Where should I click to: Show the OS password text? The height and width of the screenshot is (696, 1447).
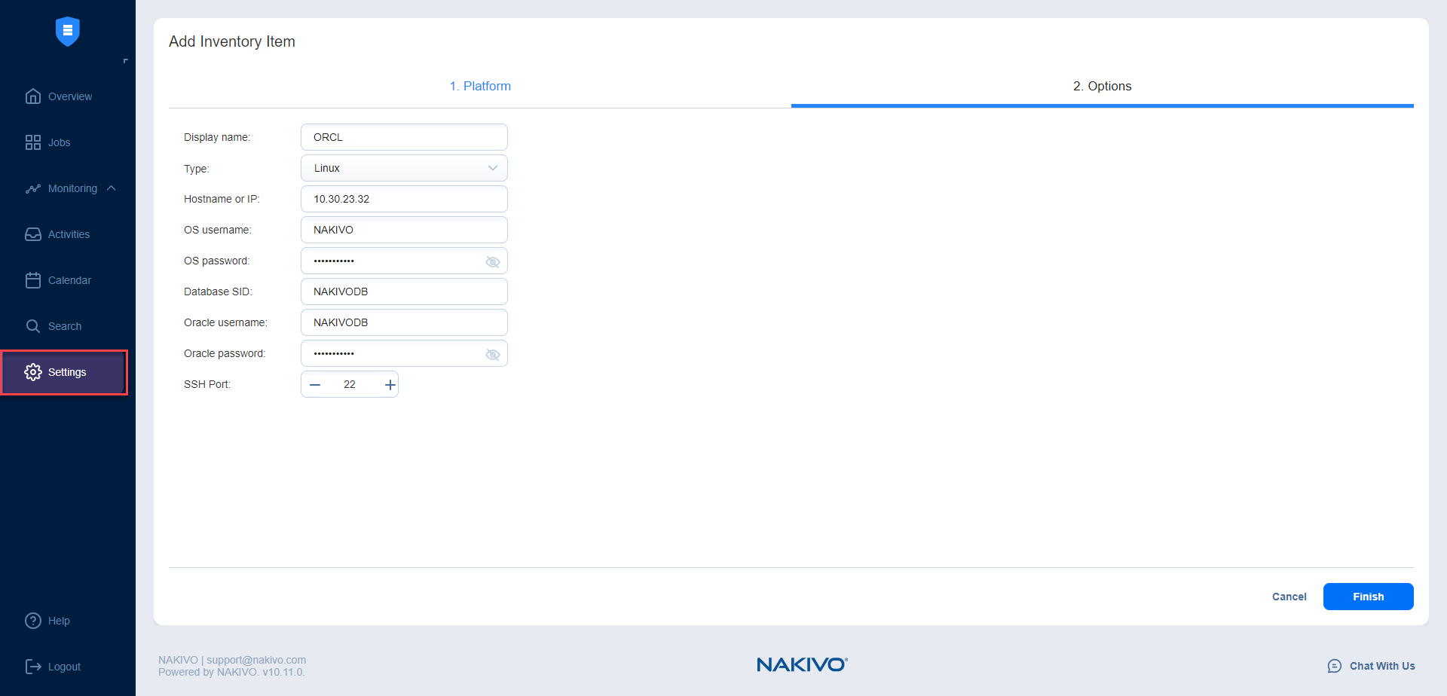(493, 261)
